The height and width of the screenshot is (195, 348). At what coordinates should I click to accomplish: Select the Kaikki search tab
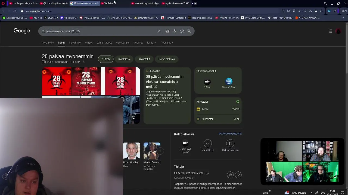(61, 43)
